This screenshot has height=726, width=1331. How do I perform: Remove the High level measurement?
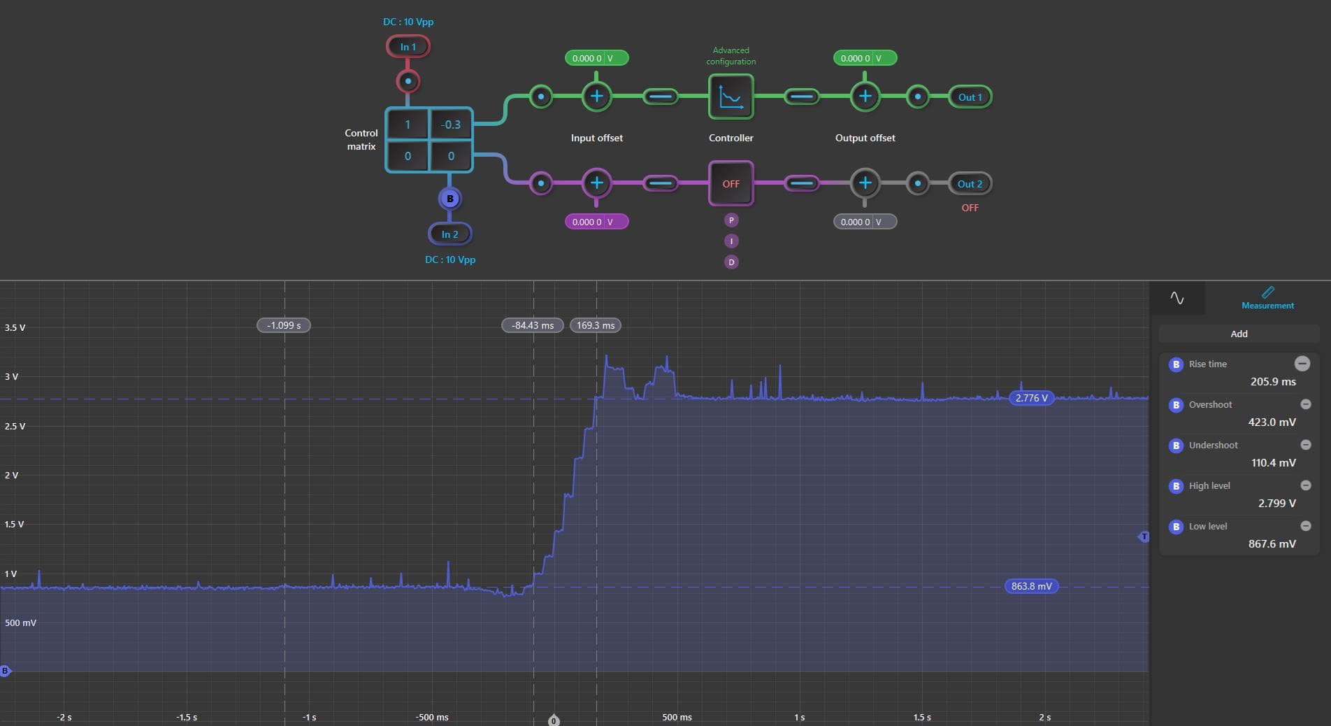coord(1305,485)
